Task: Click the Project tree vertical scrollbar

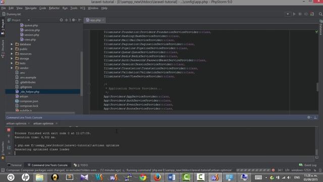Action: tap(82, 73)
